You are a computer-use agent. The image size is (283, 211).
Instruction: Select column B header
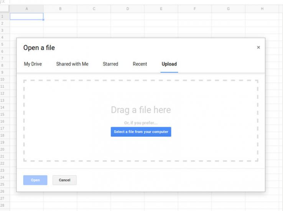pyautogui.click(x=60, y=9)
